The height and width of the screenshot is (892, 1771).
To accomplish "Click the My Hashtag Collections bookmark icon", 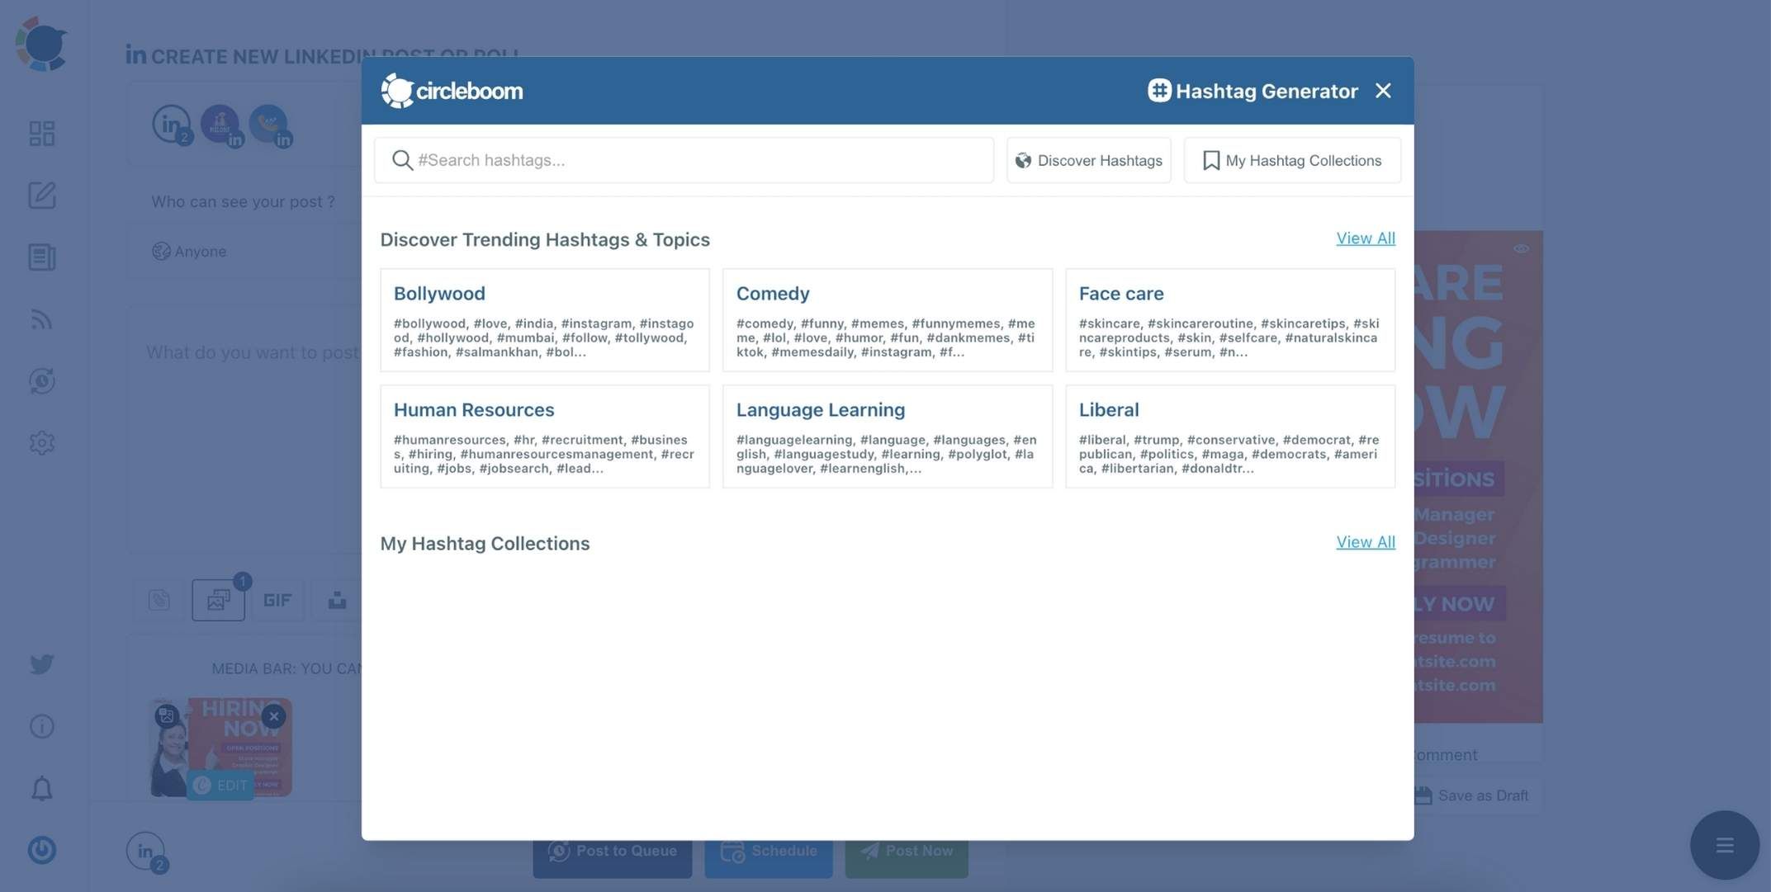I will click(x=1209, y=159).
